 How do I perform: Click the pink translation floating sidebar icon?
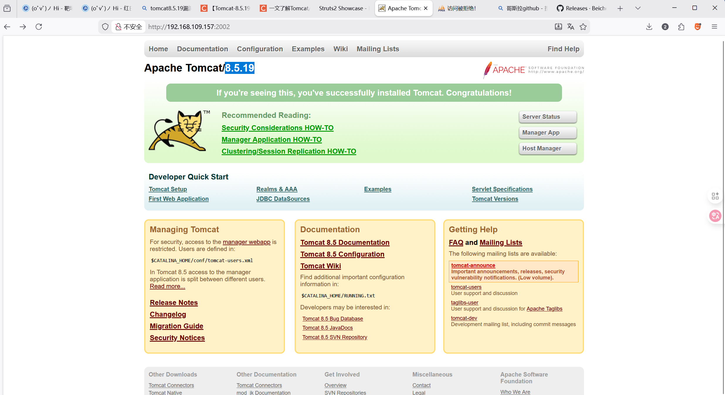[715, 216]
